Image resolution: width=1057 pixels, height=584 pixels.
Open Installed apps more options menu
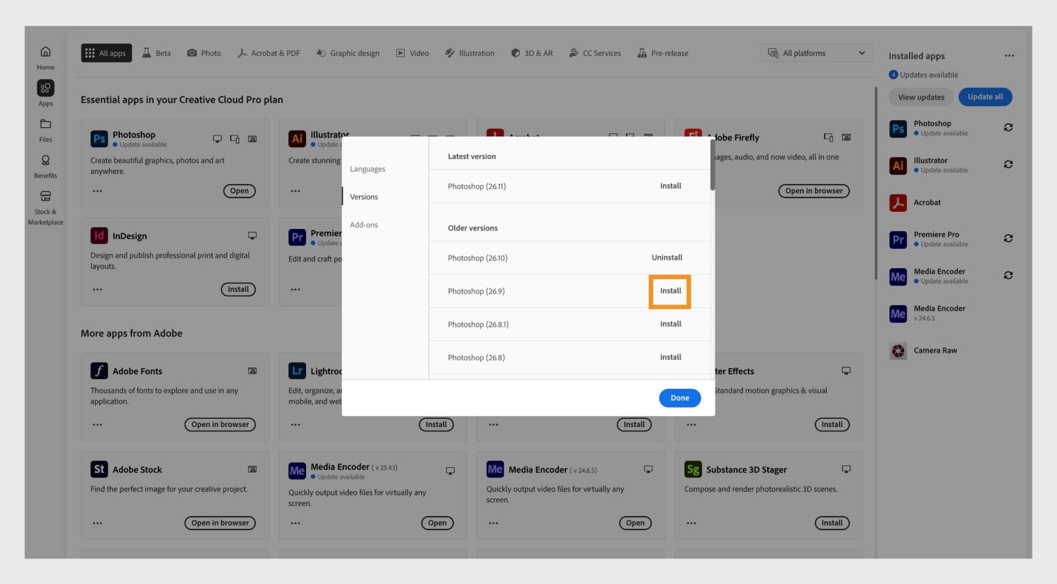pyautogui.click(x=1009, y=56)
